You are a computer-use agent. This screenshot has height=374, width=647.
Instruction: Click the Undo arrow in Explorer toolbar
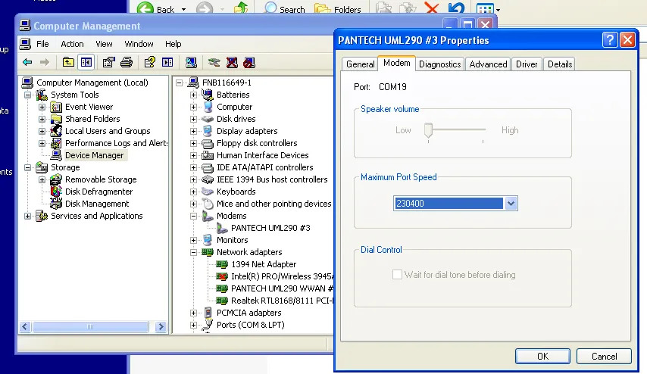click(456, 8)
